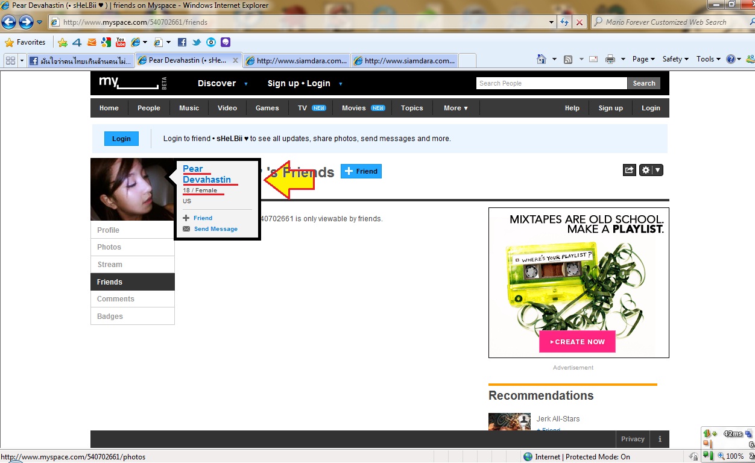
Task: Open the Facebook favorites bar shortcut
Action: [182, 42]
